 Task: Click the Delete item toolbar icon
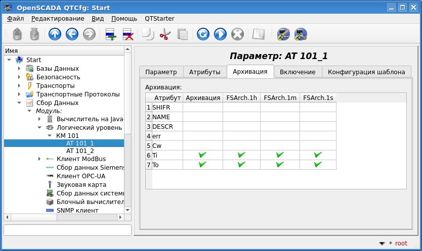pos(128,34)
